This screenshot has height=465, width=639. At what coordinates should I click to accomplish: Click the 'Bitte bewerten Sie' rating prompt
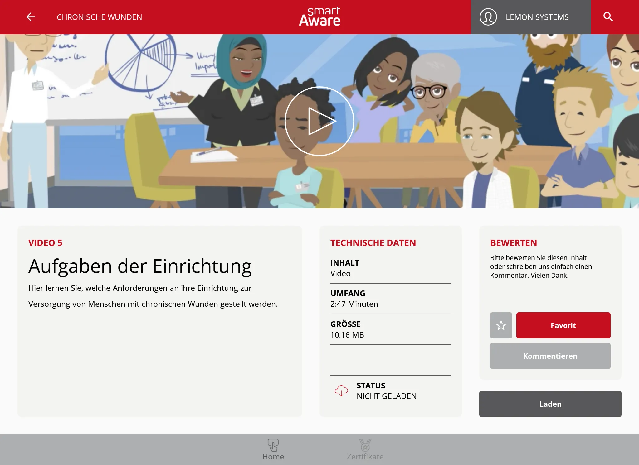[x=541, y=266]
